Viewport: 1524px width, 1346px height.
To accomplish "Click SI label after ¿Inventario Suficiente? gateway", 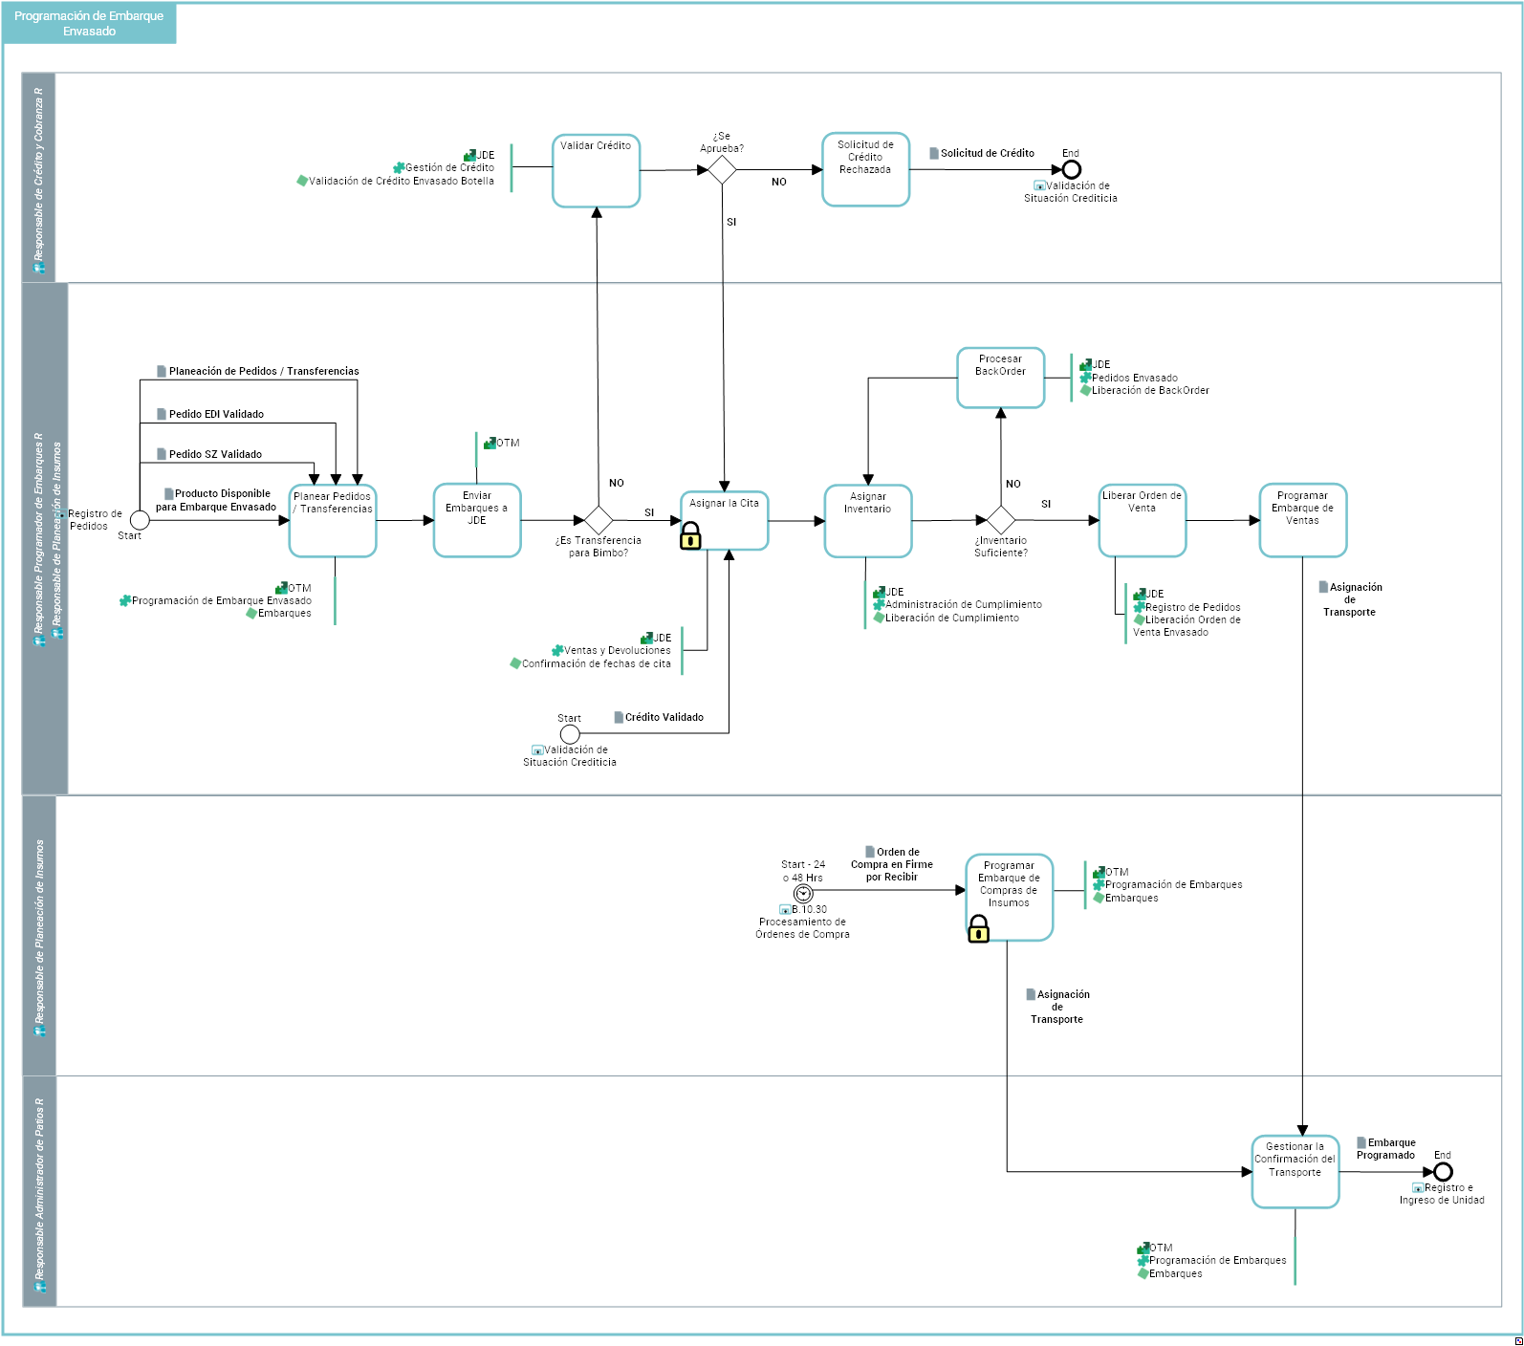I will pyautogui.click(x=1046, y=504).
